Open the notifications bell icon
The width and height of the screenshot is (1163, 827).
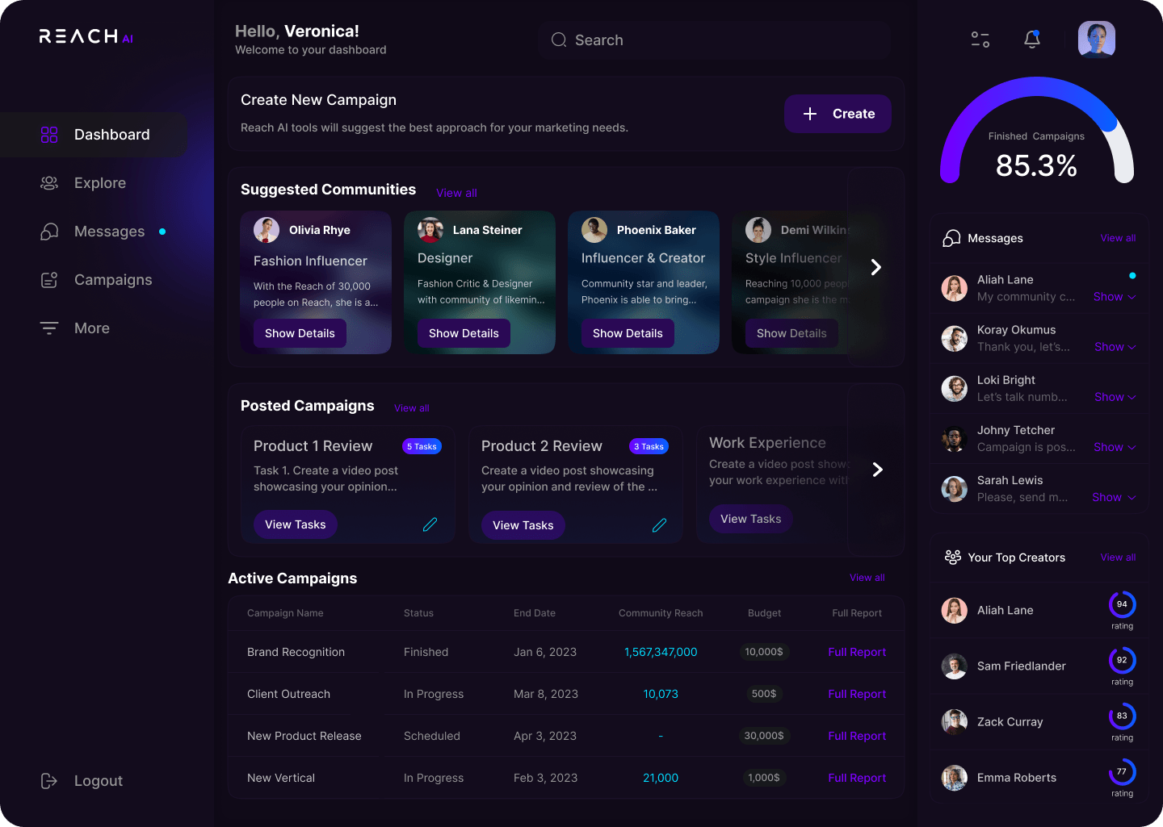click(x=1032, y=40)
